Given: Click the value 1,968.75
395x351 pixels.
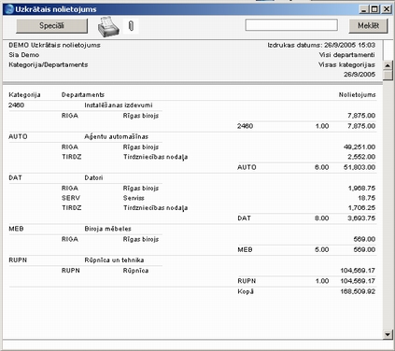Looking at the screenshot, I should [361, 189].
